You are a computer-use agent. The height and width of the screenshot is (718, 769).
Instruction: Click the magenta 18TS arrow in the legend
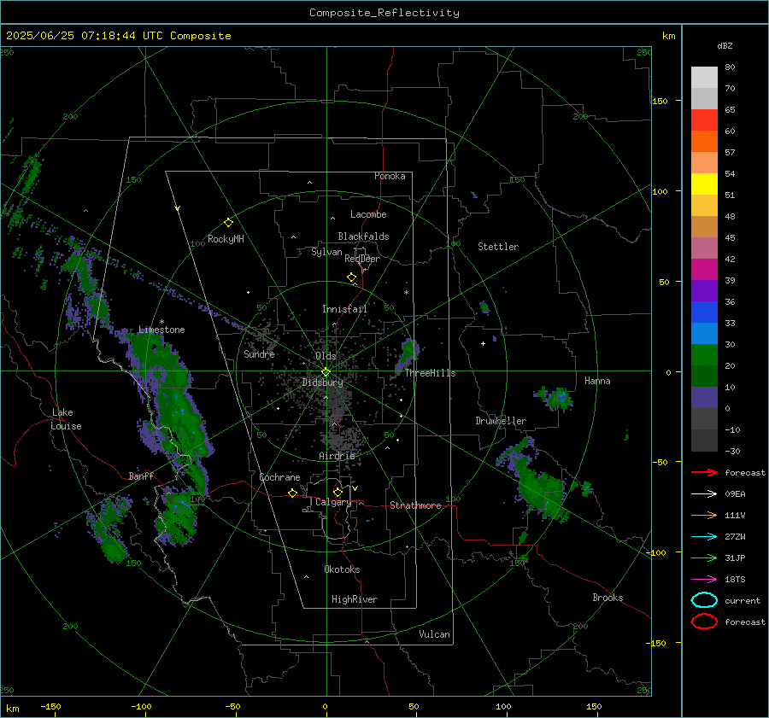point(704,580)
